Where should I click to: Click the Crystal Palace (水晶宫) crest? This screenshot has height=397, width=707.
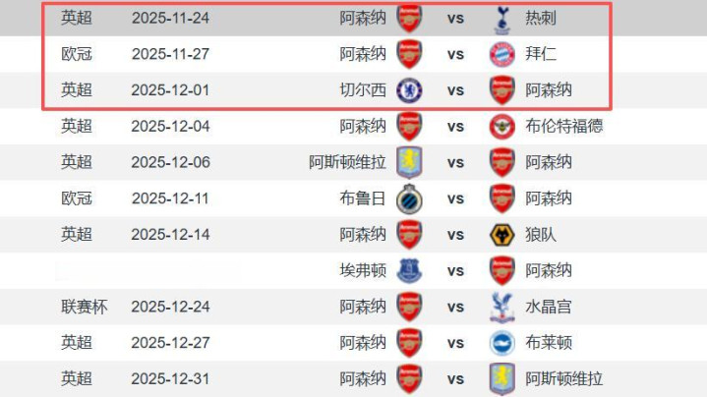pyautogui.click(x=502, y=307)
